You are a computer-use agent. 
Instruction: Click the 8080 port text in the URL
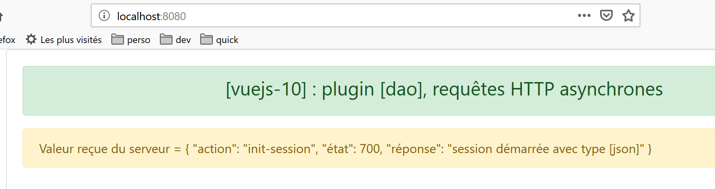pos(175,16)
